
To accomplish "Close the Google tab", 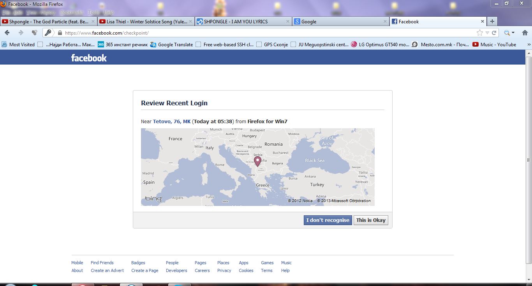I will (x=385, y=21).
